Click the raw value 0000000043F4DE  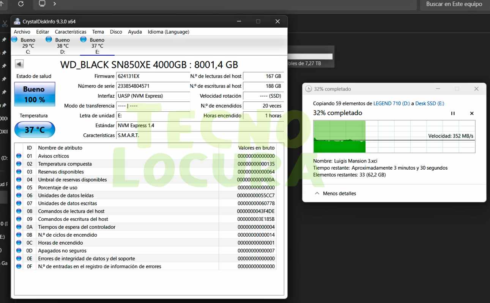(256, 211)
